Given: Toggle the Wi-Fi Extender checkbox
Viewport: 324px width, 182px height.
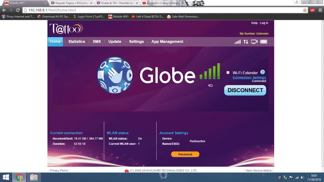Looking at the screenshot, I should [x=228, y=73].
